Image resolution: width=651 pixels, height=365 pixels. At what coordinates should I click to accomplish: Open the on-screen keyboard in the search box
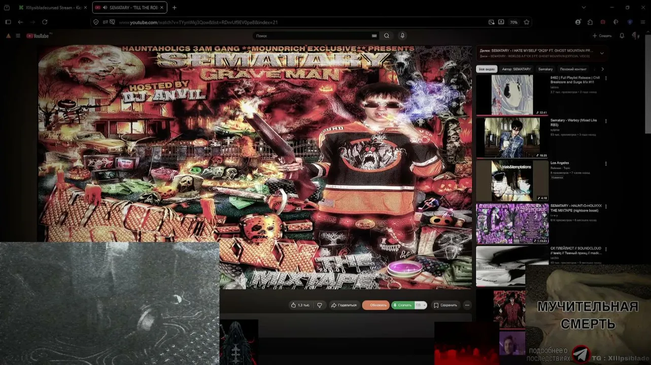374,36
